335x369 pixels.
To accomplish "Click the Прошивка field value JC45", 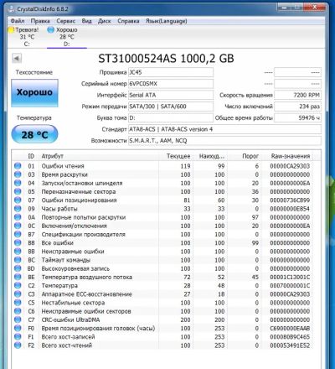I will [x=171, y=72].
